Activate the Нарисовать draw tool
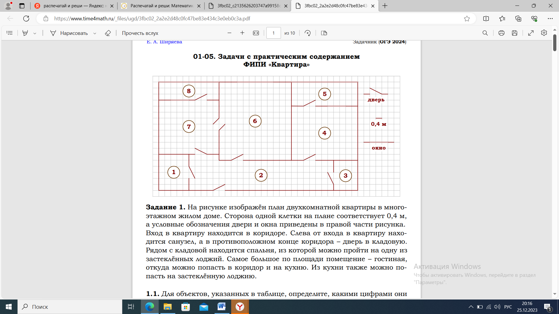This screenshot has width=559, height=314. (x=69, y=33)
